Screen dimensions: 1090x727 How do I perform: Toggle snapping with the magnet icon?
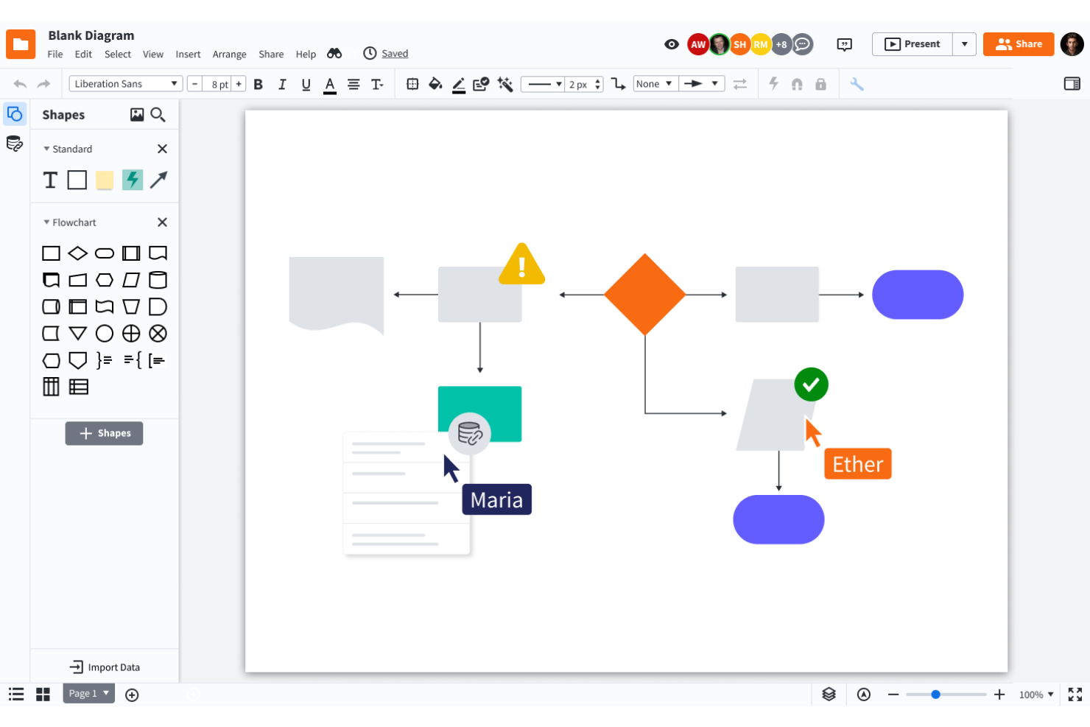coord(797,84)
